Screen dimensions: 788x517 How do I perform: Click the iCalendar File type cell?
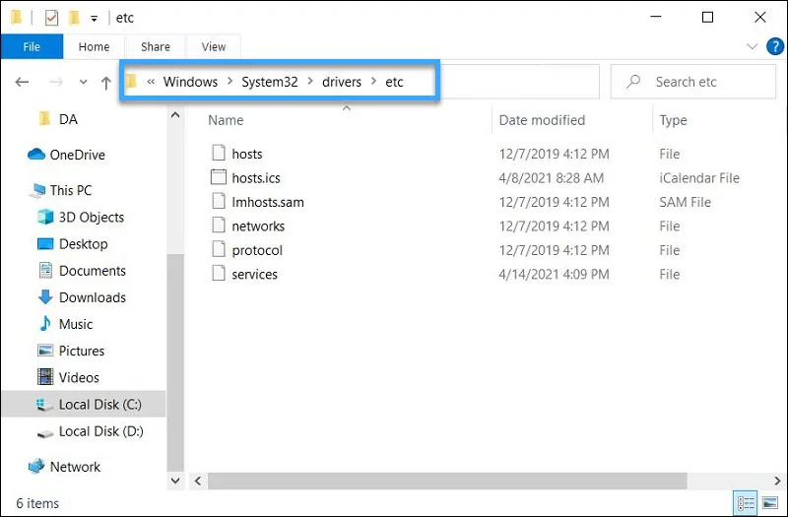(699, 178)
